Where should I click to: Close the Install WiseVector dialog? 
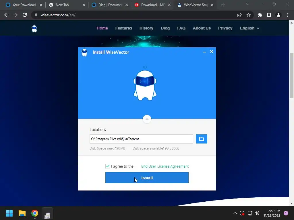click(x=212, y=52)
